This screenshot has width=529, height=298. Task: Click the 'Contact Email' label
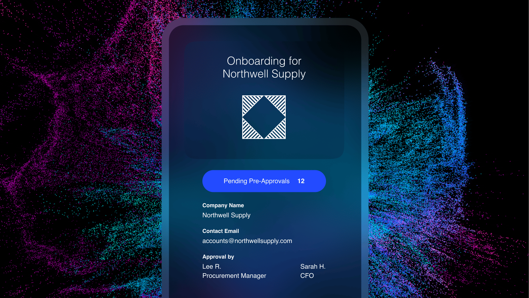221,231
